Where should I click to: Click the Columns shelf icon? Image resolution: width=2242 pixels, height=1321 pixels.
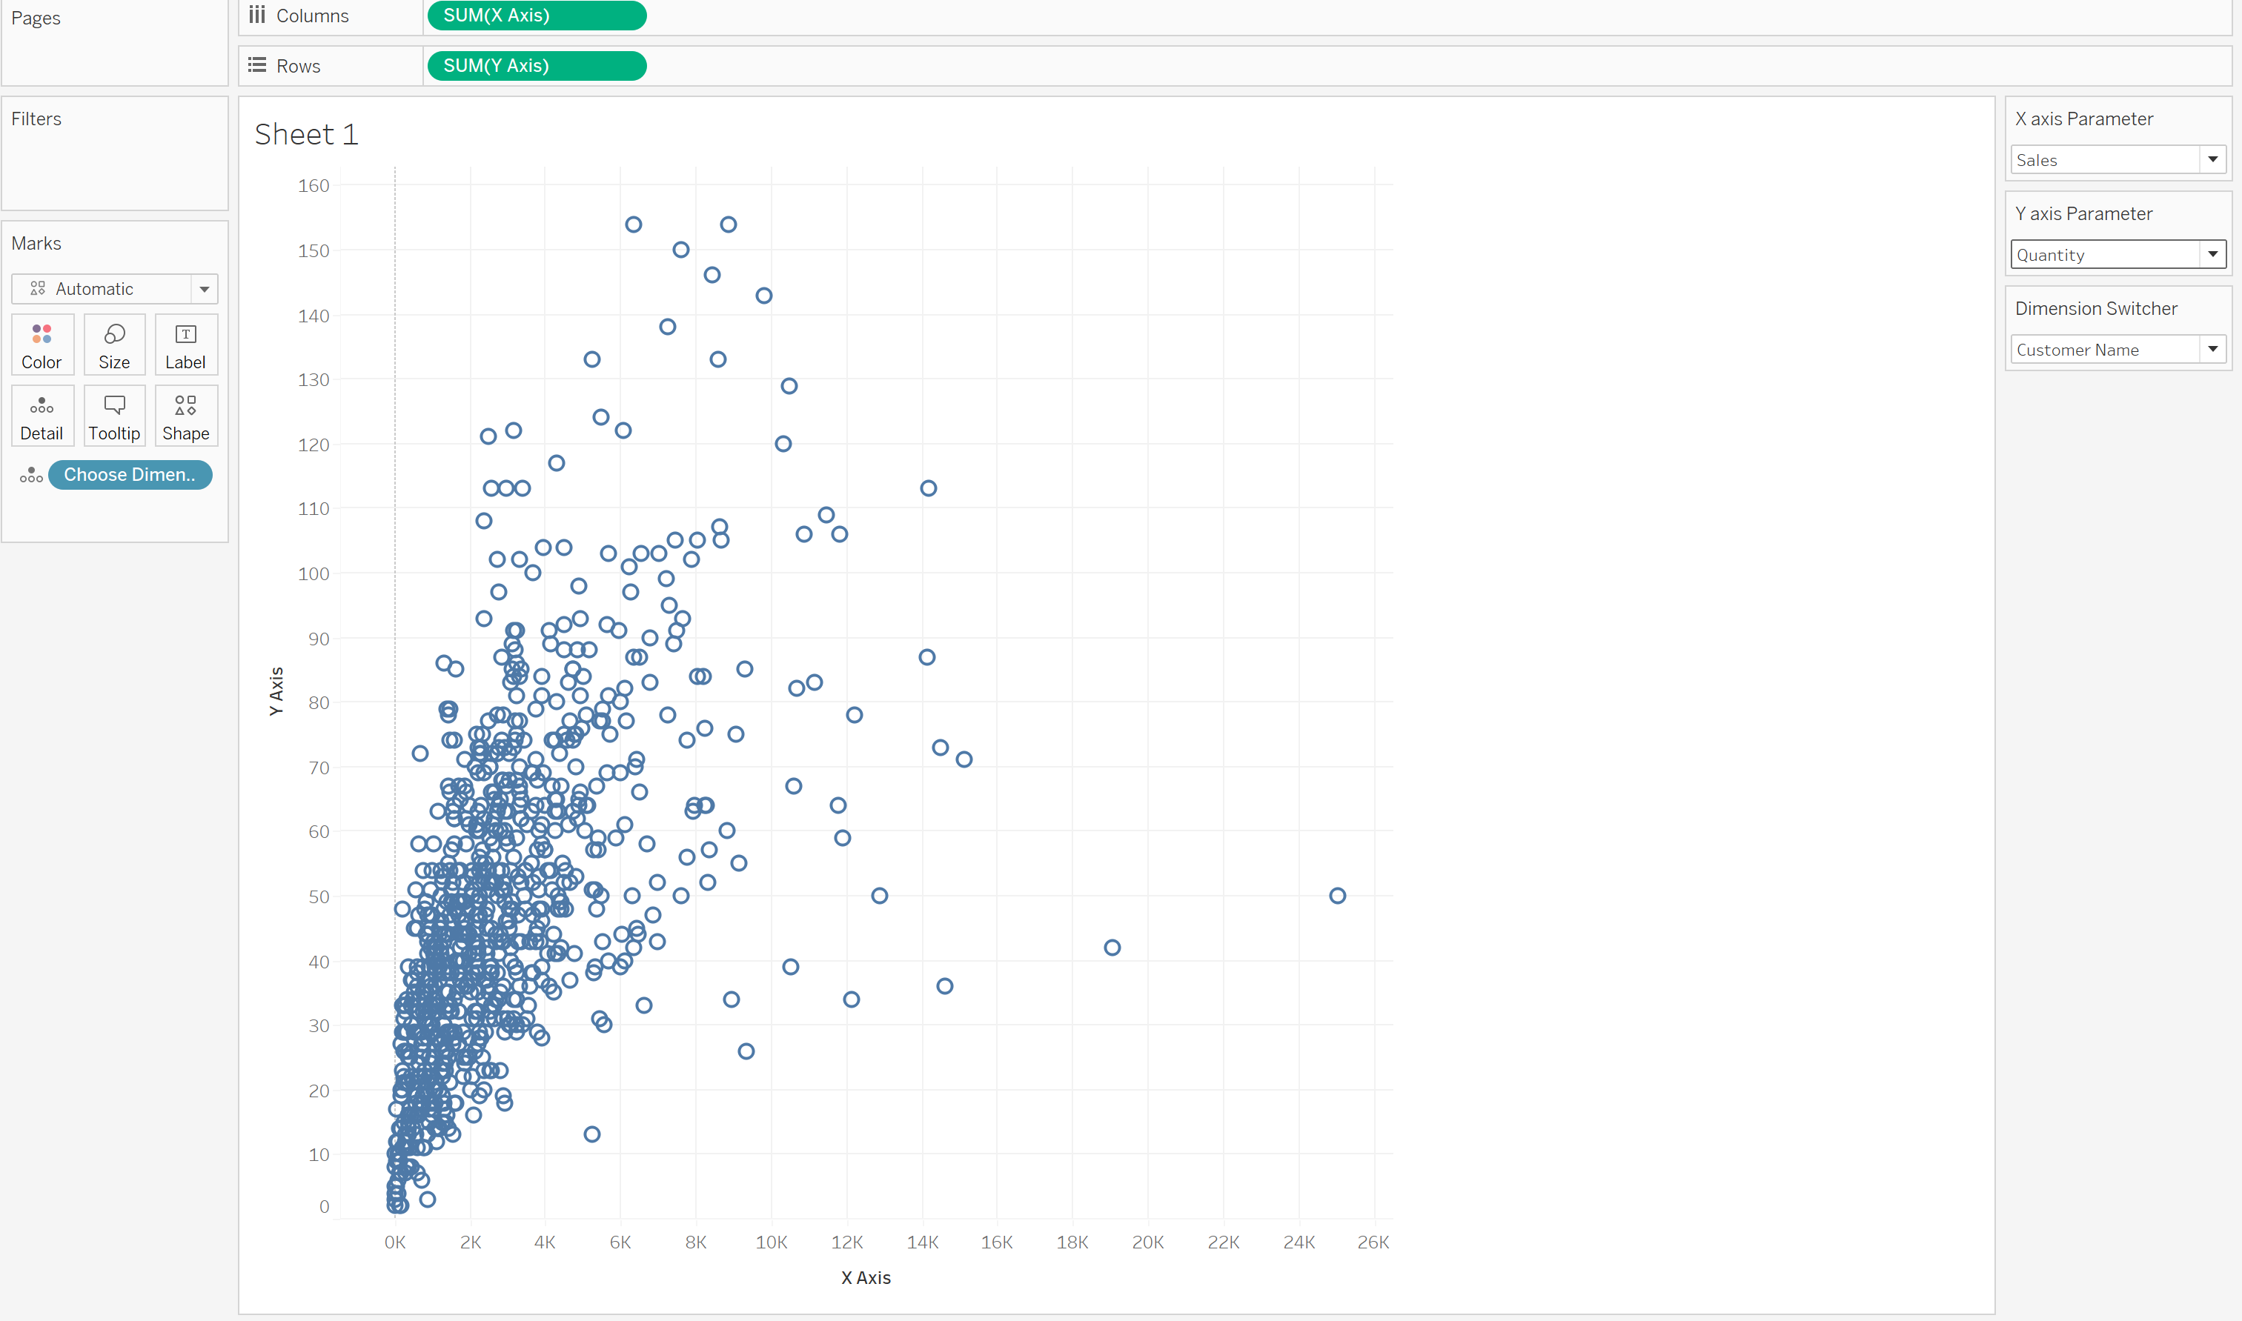pyautogui.click(x=257, y=15)
